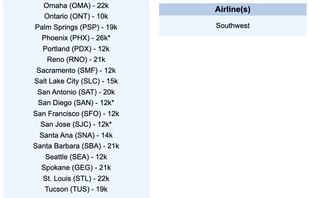Viewport: 309px width, 198px height.
Task: Click Sacramento (SMF) - 12k row
Action: 76,70
